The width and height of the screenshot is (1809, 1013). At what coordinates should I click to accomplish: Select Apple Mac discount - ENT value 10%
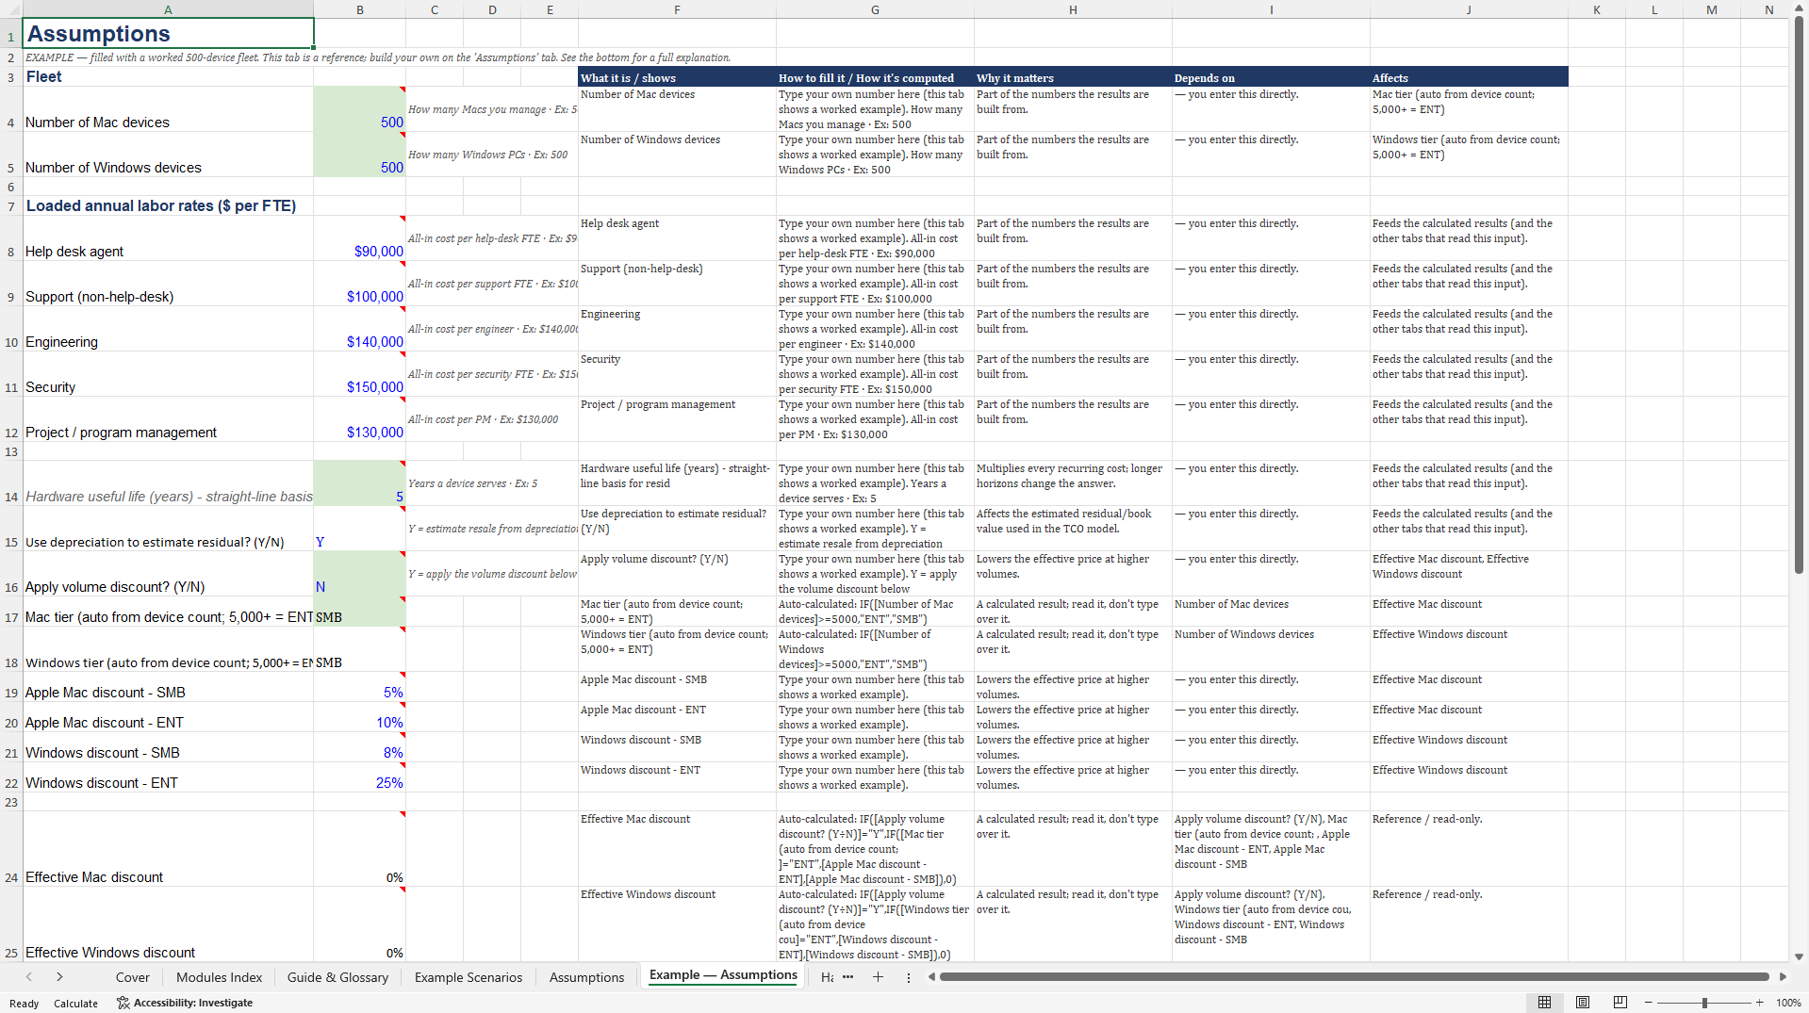pyautogui.click(x=359, y=717)
